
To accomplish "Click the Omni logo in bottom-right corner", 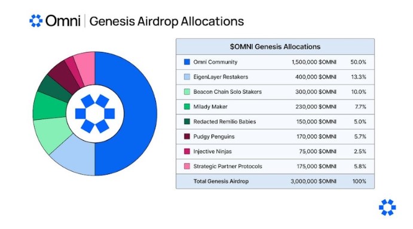I will 387,208.
